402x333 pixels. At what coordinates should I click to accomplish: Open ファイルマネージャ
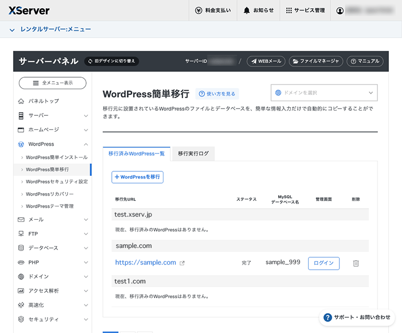[x=316, y=61]
